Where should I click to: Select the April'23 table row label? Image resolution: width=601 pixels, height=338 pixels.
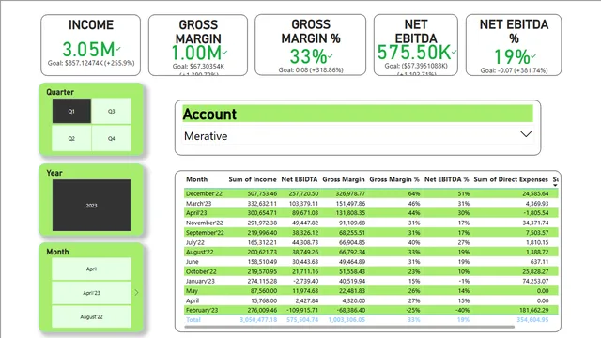196,213
